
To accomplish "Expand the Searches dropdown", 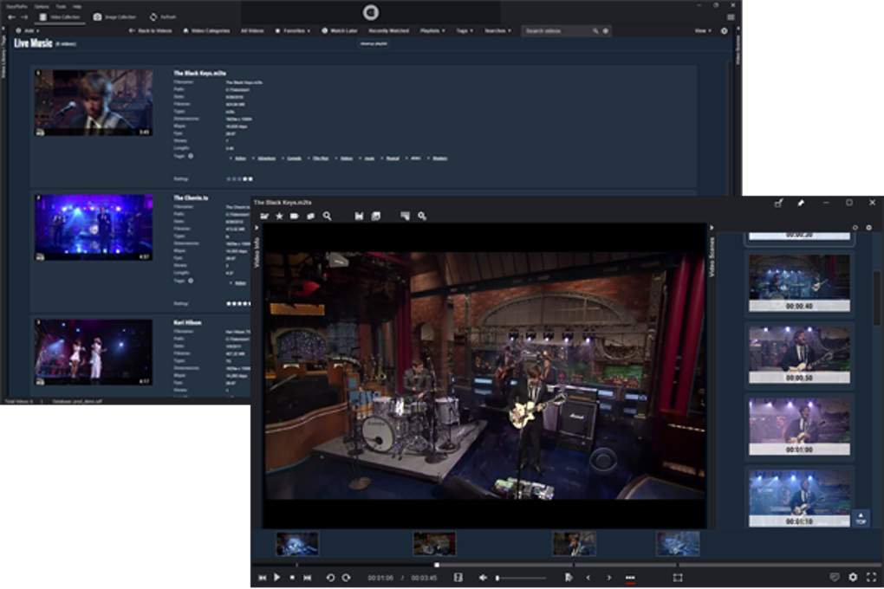I will [x=497, y=31].
